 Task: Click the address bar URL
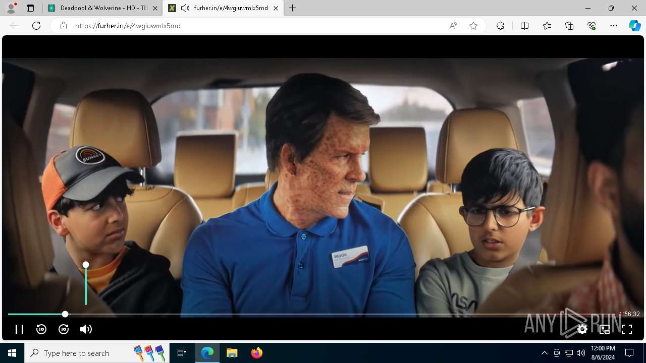tap(128, 26)
